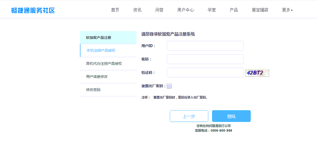Select the 软加密产品注册 sidebar header
Viewport: 317px width, 142px height.
[x=108, y=37]
